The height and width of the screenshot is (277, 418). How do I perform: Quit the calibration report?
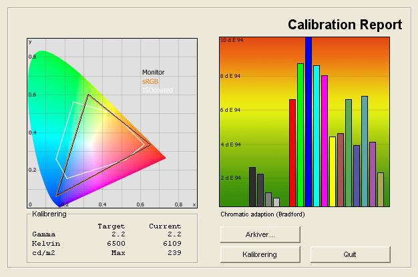pyautogui.click(x=350, y=254)
